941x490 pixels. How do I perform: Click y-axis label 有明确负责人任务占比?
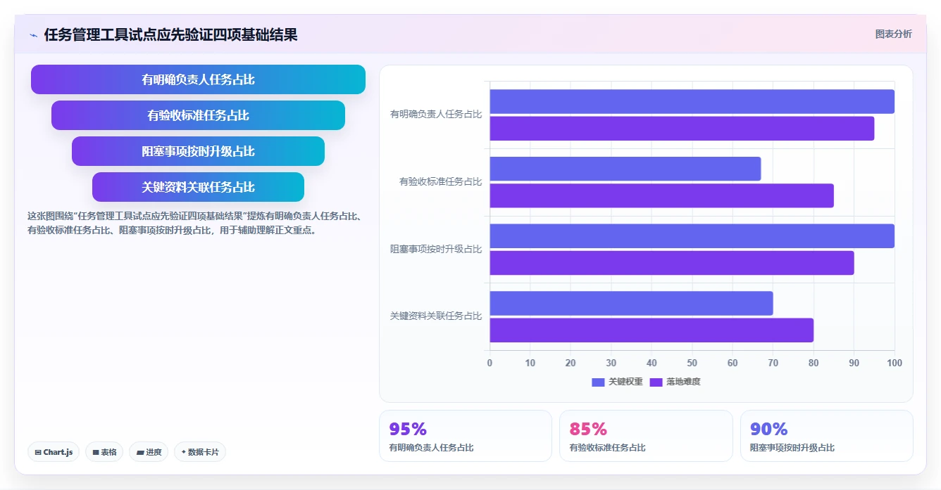[436, 114]
